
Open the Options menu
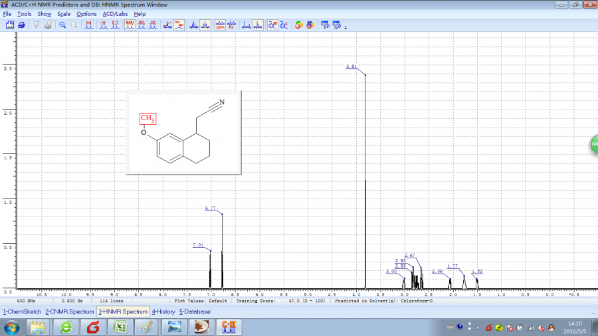coord(86,14)
